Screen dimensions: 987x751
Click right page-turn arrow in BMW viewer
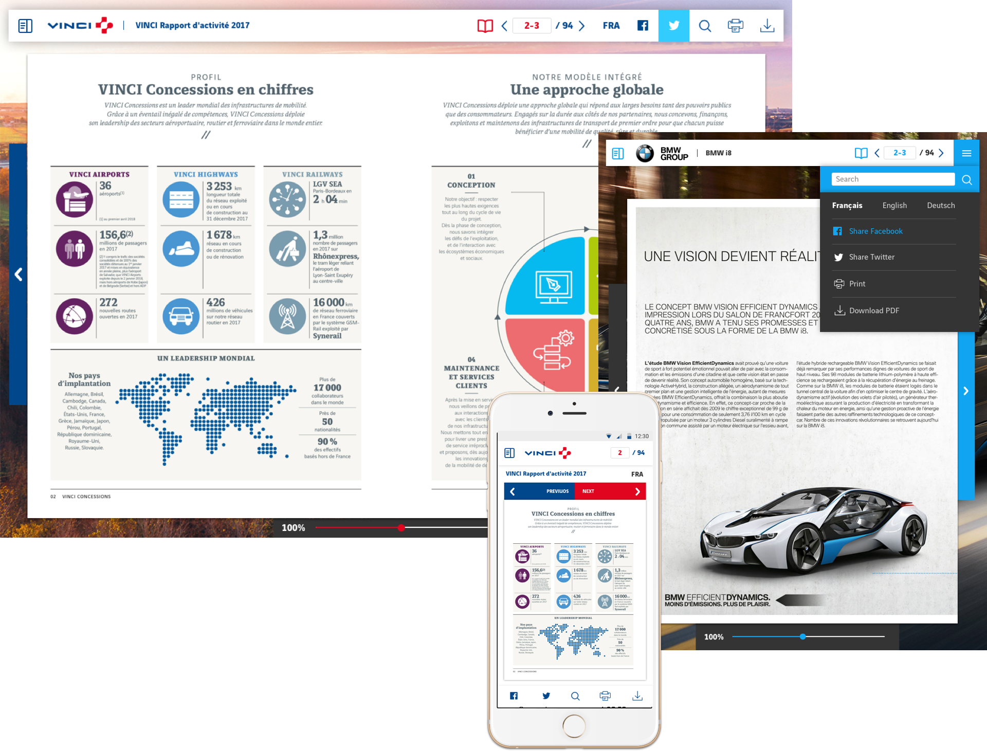[966, 391]
